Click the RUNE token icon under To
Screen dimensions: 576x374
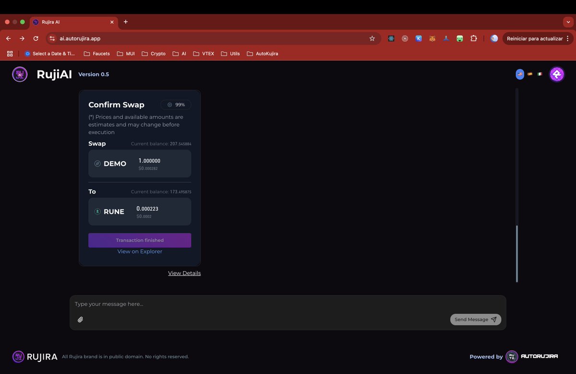click(98, 211)
